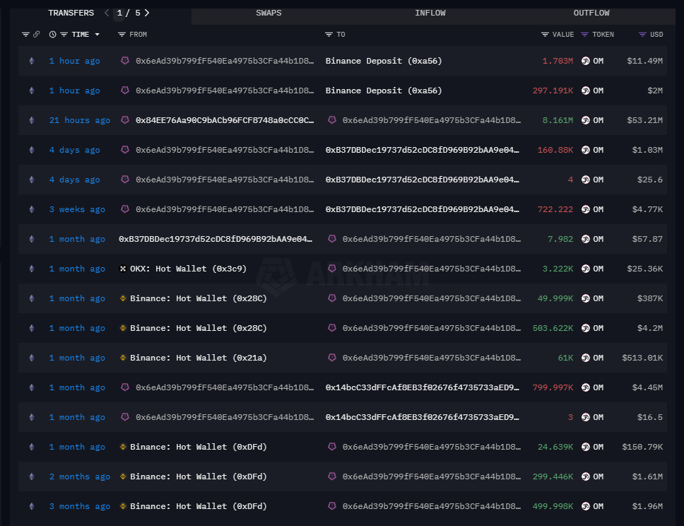Open the INFLOW tab
684x526 pixels.
point(430,13)
